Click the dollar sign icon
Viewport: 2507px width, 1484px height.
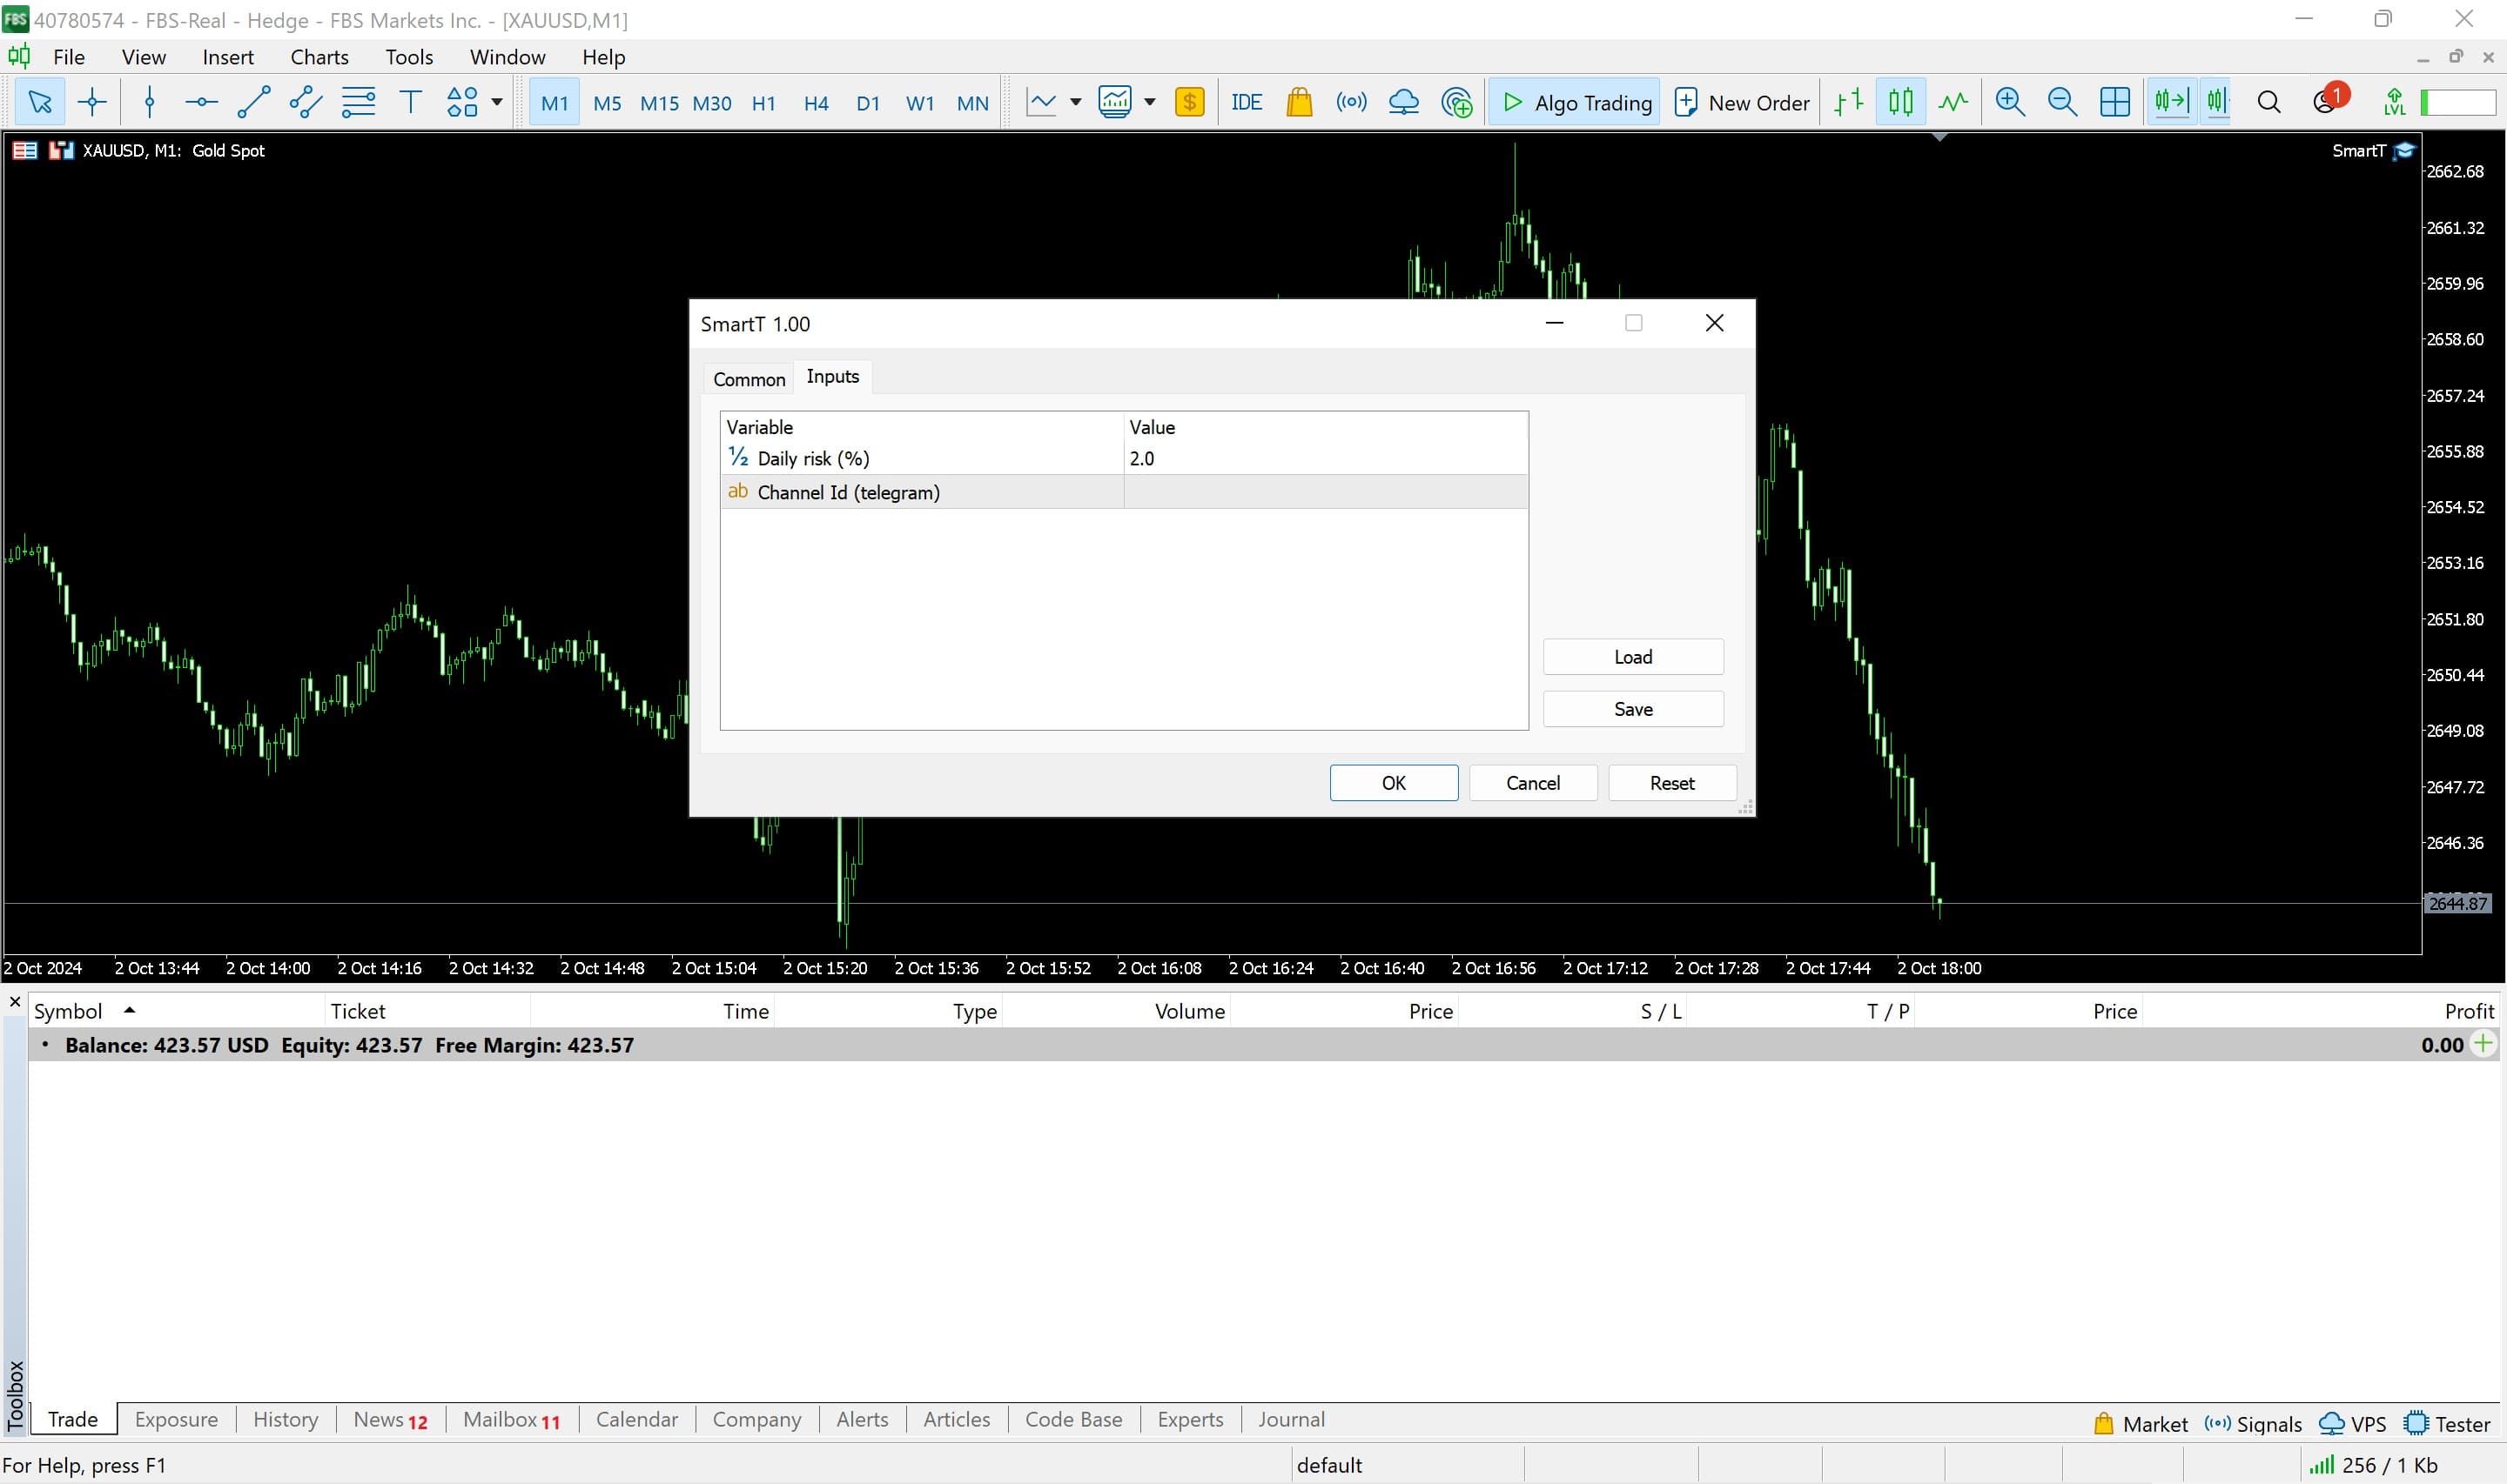(x=1189, y=102)
